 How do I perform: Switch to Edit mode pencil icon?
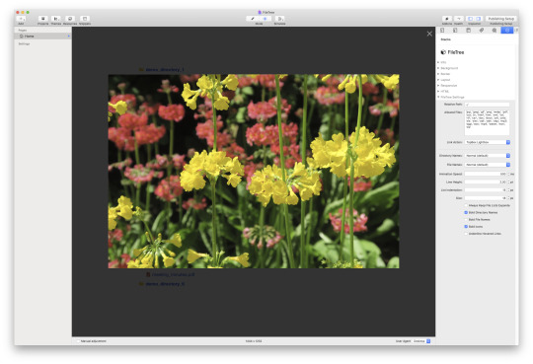coord(253,19)
